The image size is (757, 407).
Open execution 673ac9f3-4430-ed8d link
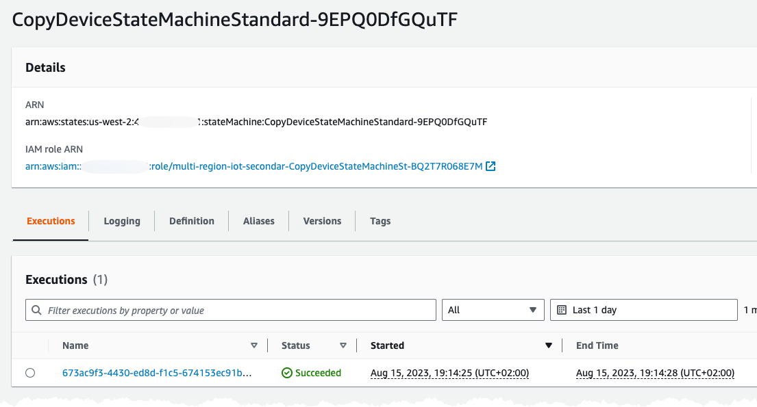coord(157,373)
